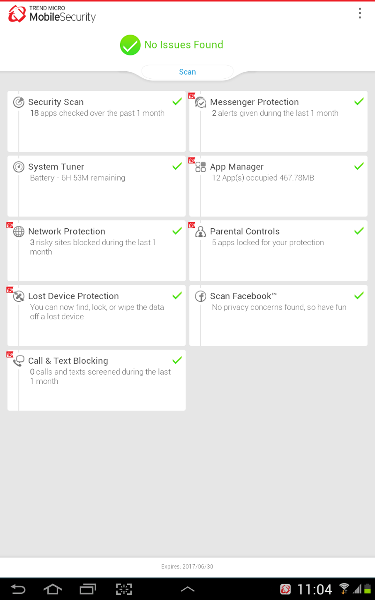Click the green No Issues Found checkmark
375x600 pixels.
pyautogui.click(x=130, y=45)
